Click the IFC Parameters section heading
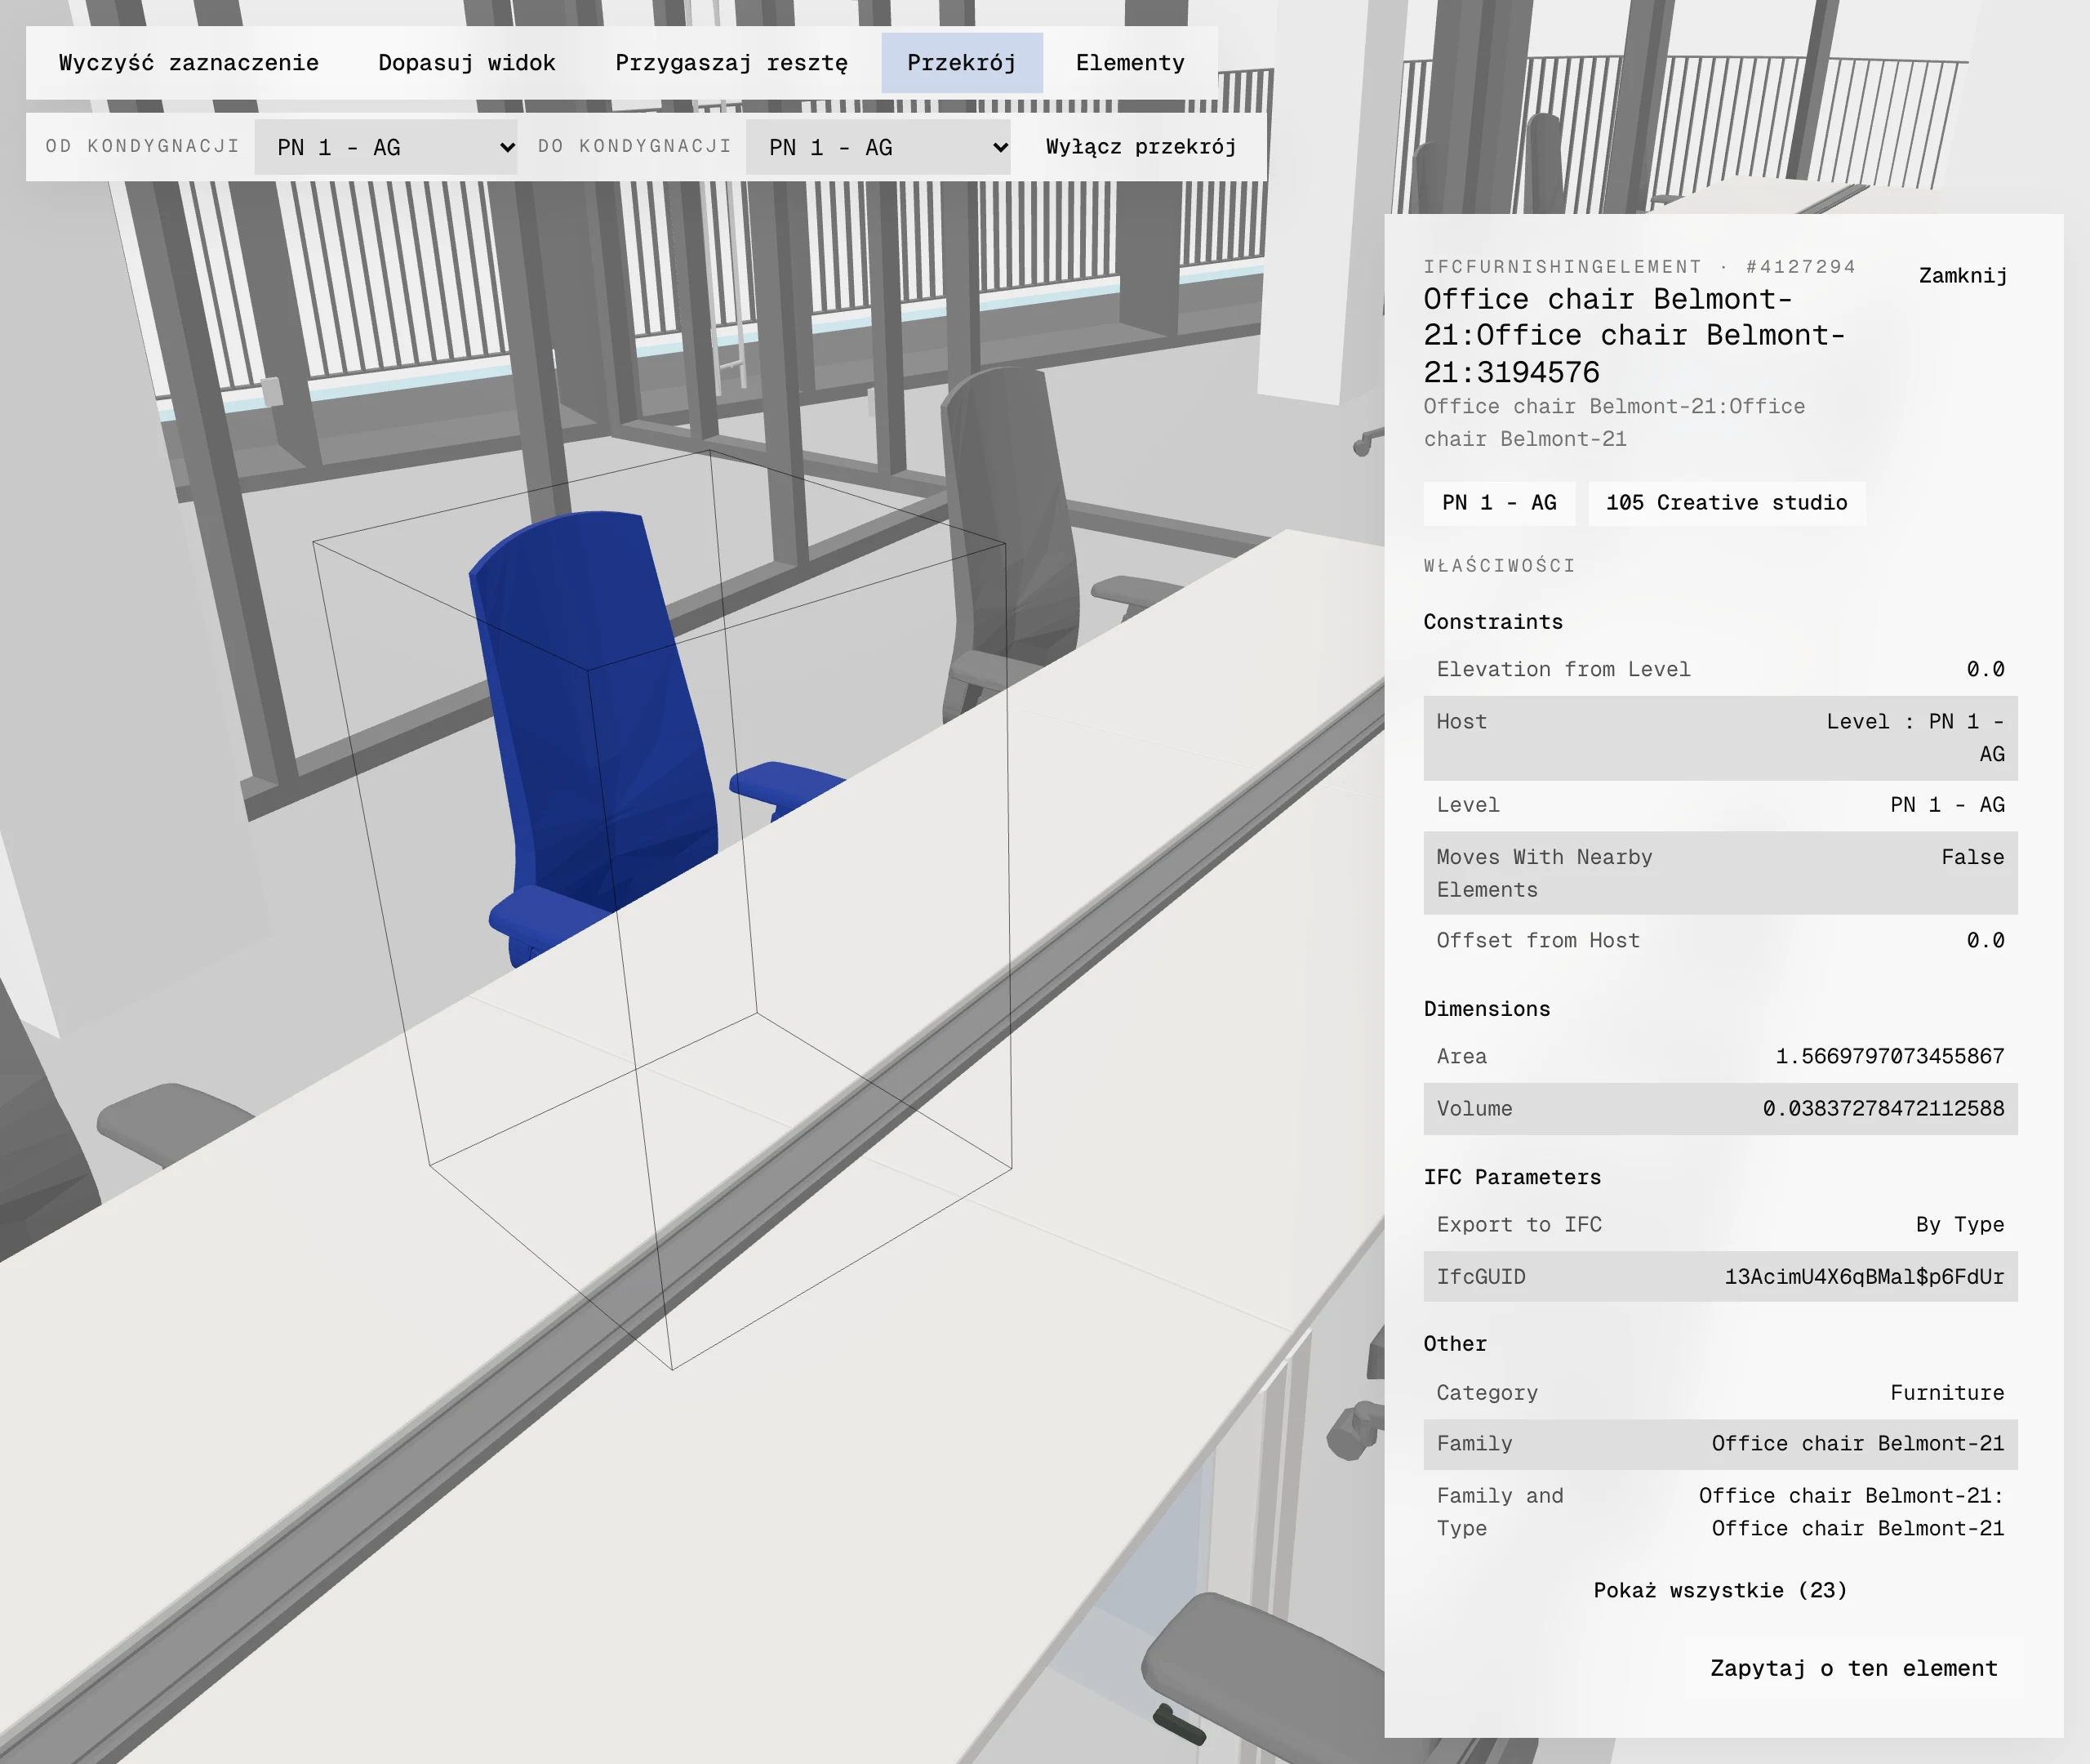Viewport: 2090px width, 1764px height. 1512,1177
